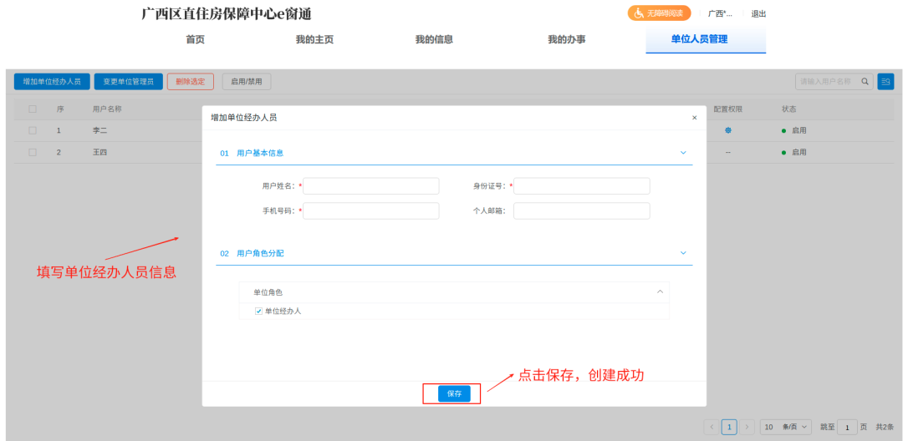Open the 首页 tab
Viewport: 903px width, 441px height.
195,39
